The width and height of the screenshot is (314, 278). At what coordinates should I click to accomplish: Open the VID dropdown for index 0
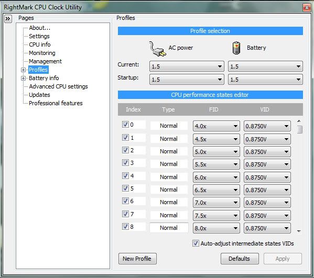click(x=267, y=126)
